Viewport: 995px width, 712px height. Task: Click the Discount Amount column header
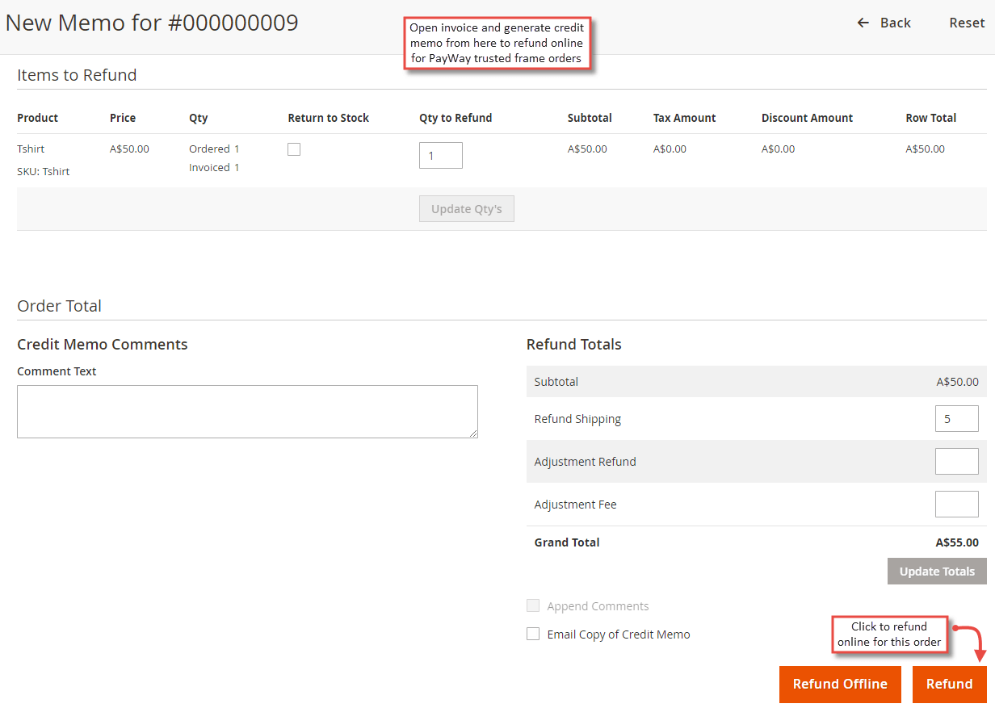pos(808,118)
